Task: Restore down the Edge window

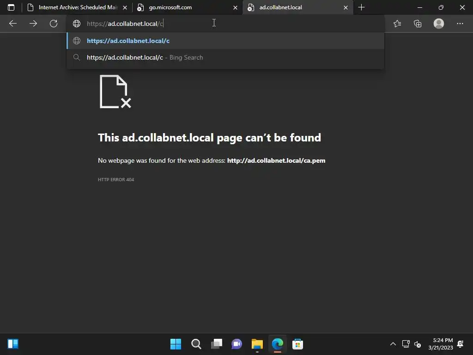Action: pyautogui.click(x=441, y=7)
